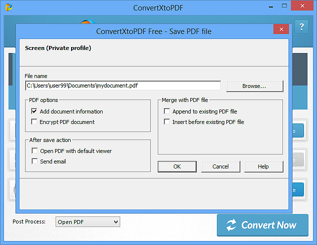
Task: Close the Save PDF file dialog
Action: [x=281, y=29]
